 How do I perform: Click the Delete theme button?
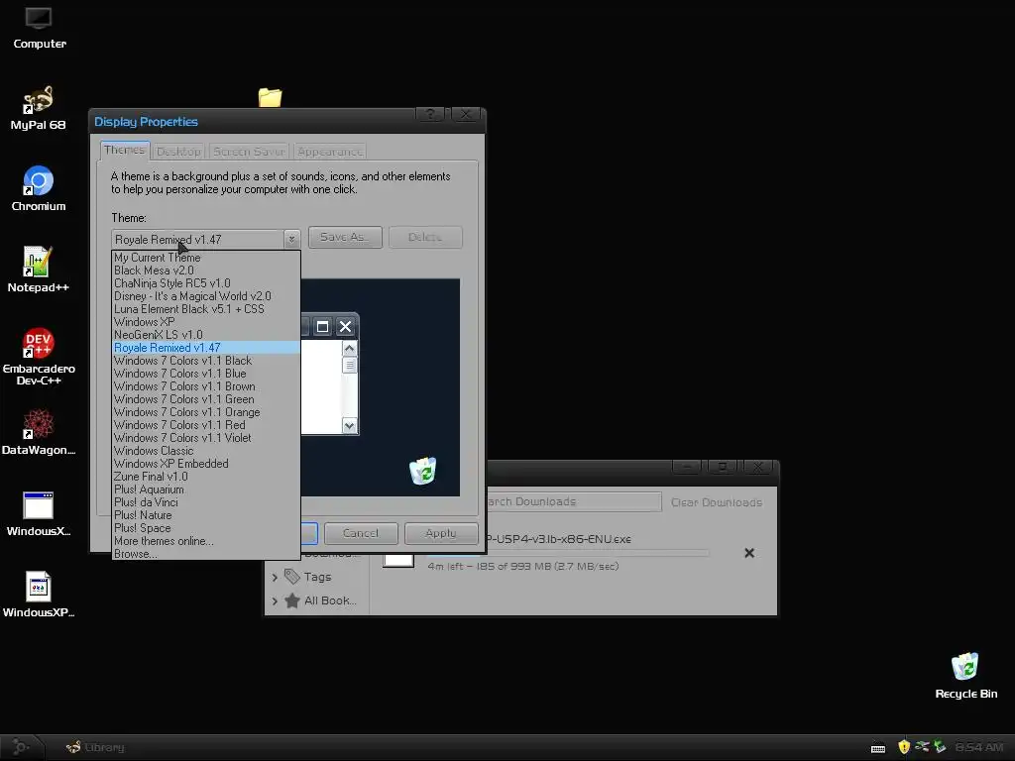tap(425, 237)
